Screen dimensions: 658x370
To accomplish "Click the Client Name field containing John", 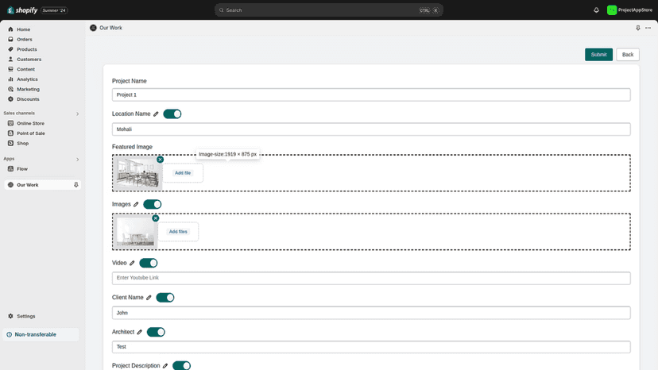I will 371,313.
